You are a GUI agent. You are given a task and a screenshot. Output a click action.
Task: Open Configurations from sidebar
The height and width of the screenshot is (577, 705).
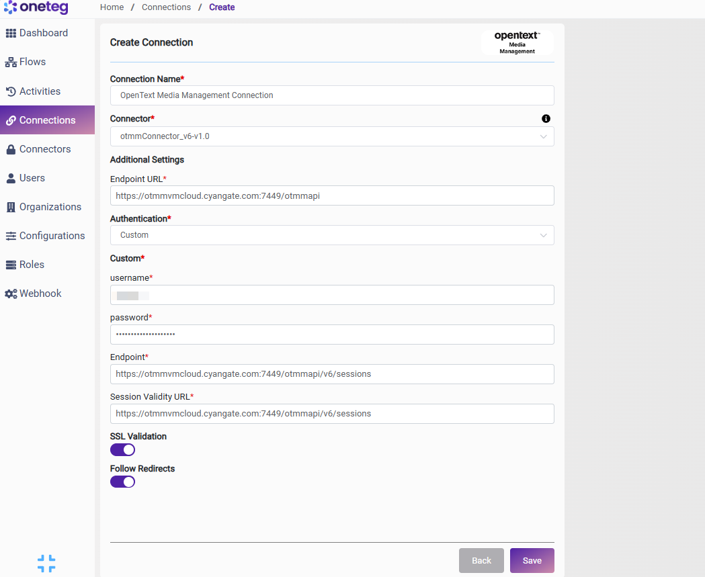coord(47,236)
